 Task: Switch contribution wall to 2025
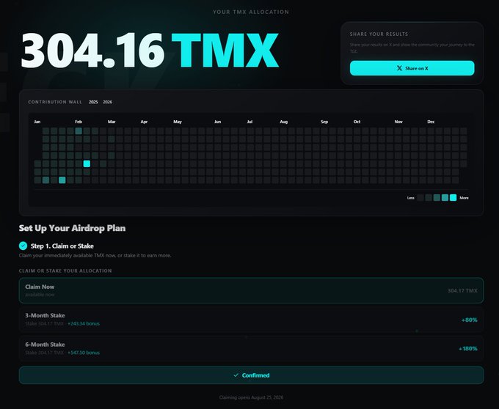tap(93, 102)
